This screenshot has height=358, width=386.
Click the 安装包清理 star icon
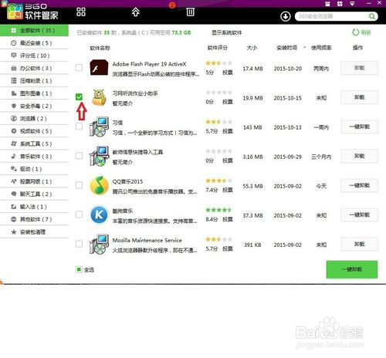click(x=14, y=232)
